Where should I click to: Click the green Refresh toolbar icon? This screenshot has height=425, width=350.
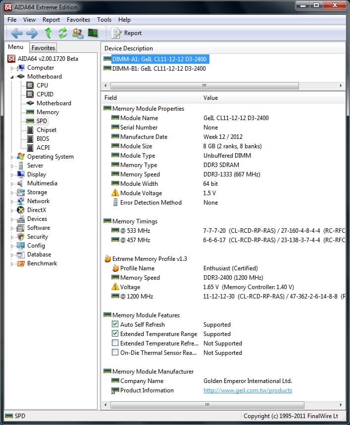pyautogui.click(x=62, y=33)
